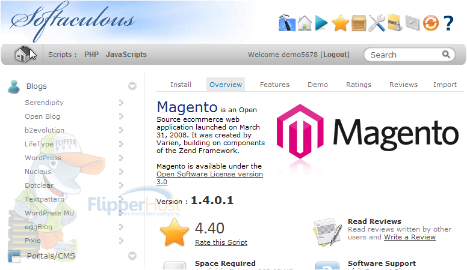Click the hammer control panel icon
The width and height of the screenshot is (467, 270).
287,23
